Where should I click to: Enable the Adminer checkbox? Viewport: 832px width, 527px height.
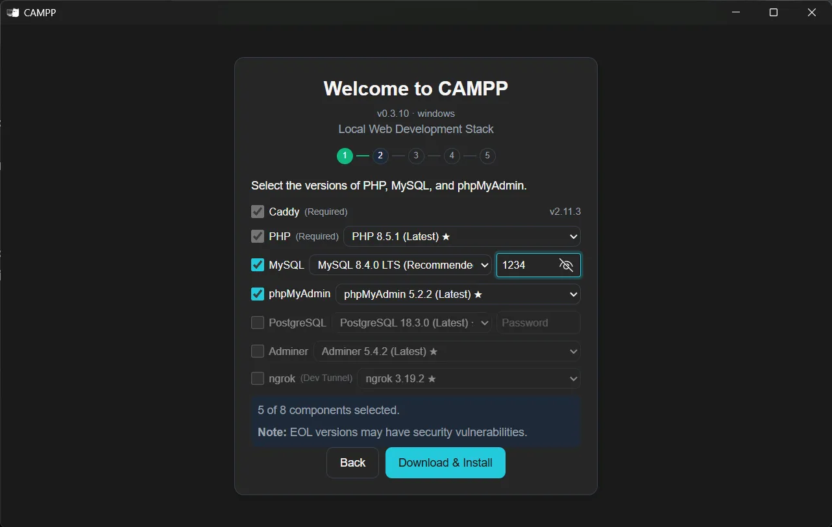click(258, 351)
